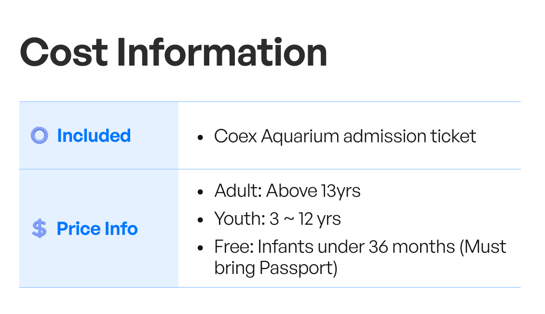
Task: Select the Included label text
Action: click(94, 136)
